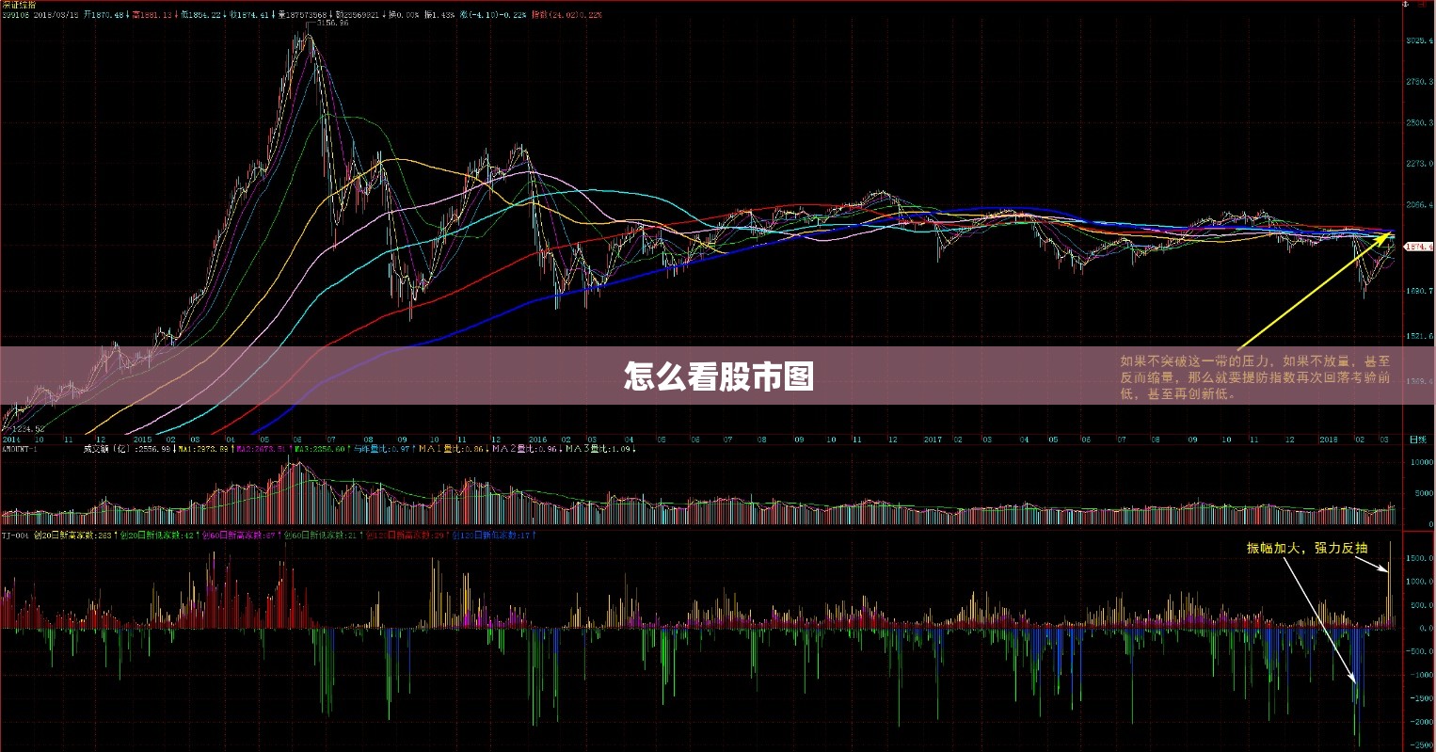Select the 日线 period label
This screenshot has width=1436, height=752.
pyautogui.click(x=1417, y=440)
